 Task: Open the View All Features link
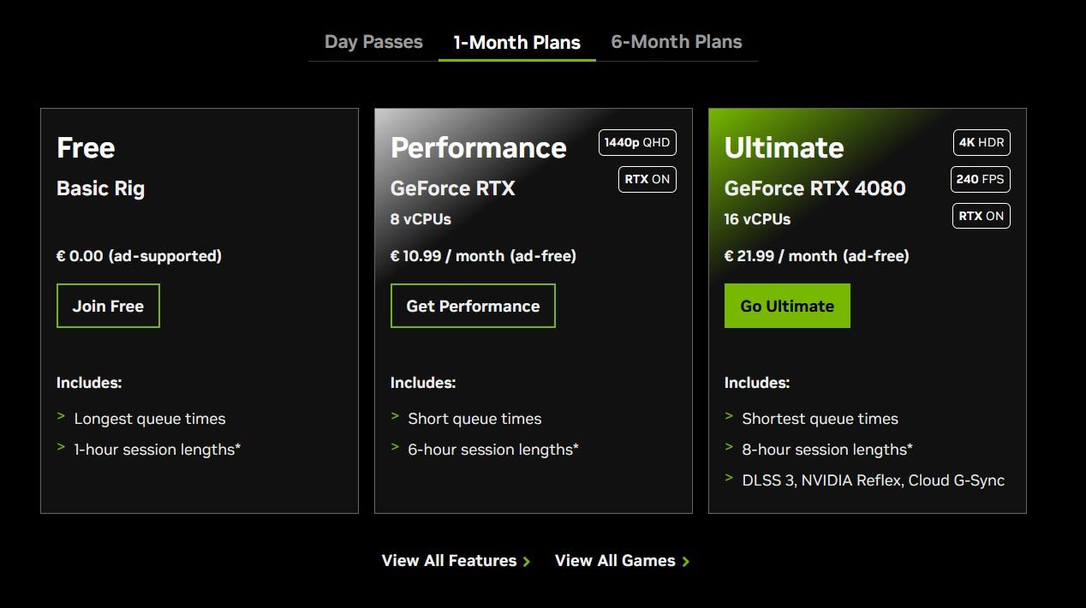(x=449, y=561)
